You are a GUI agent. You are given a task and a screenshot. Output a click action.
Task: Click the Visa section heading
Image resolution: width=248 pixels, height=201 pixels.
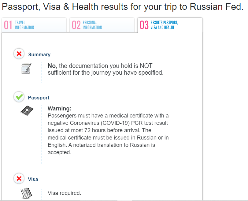[33, 179]
